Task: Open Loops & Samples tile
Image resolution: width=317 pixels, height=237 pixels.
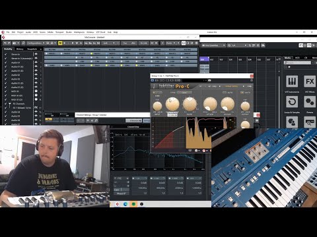Action: (x=292, y=102)
